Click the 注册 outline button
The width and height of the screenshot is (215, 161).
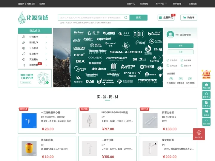[181, 52]
